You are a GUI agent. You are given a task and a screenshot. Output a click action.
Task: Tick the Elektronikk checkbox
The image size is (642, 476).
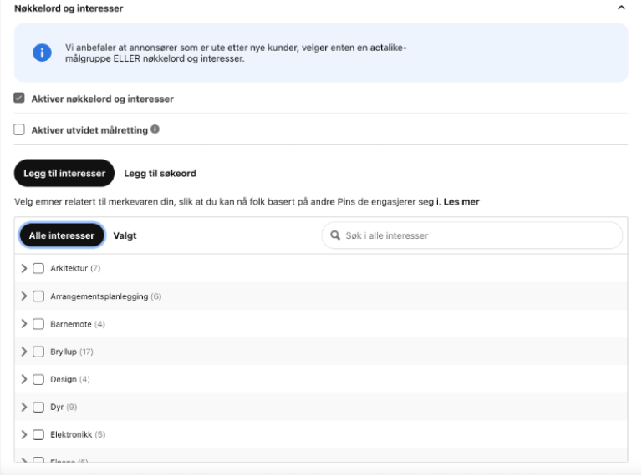tap(38, 435)
